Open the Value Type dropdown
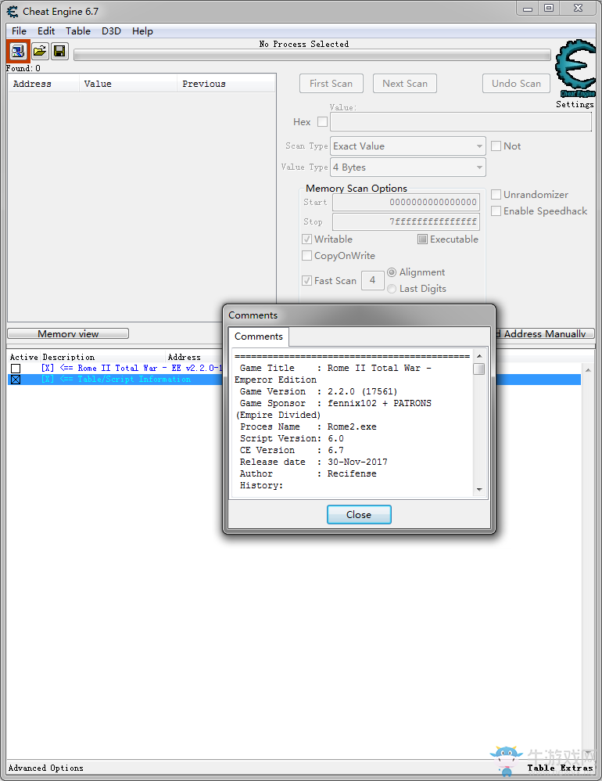This screenshot has width=602, height=781. [408, 167]
